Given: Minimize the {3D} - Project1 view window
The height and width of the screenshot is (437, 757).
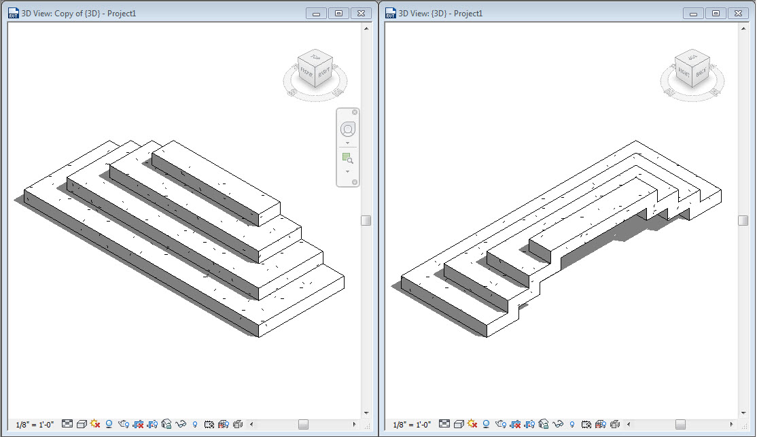Looking at the screenshot, I should pyautogui.click(x=693, y=14).
